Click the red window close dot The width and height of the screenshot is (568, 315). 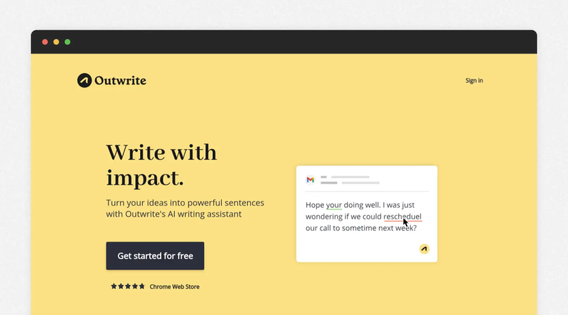45,42
